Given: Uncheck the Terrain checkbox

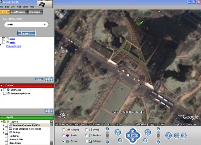Looking at the screenshot, I should tap(64, 141).
